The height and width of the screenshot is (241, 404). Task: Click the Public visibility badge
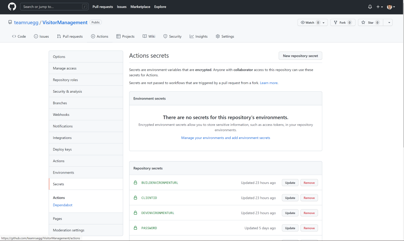(x=96, y=22)
